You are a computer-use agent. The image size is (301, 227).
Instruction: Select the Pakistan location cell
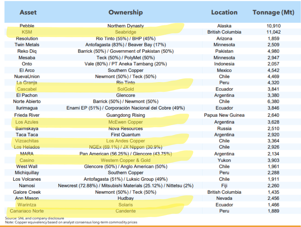(224, 51)
